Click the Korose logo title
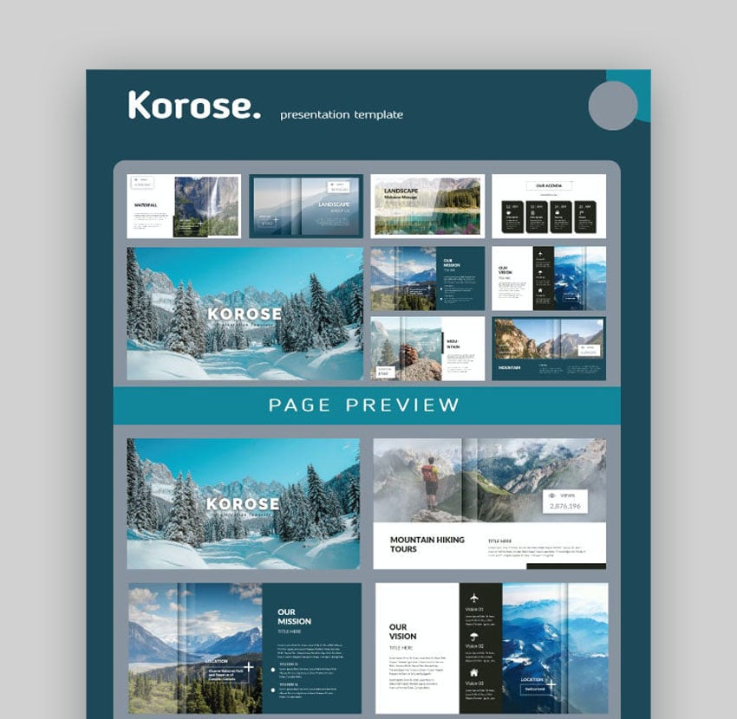The width and height of the screenshot is (737, 719). 194,107
